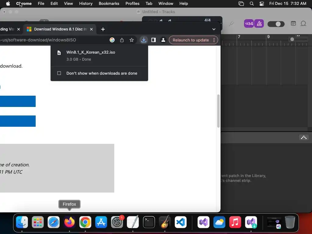
Task: Open Spotlight search in menu bar
Action: point(251,4)
